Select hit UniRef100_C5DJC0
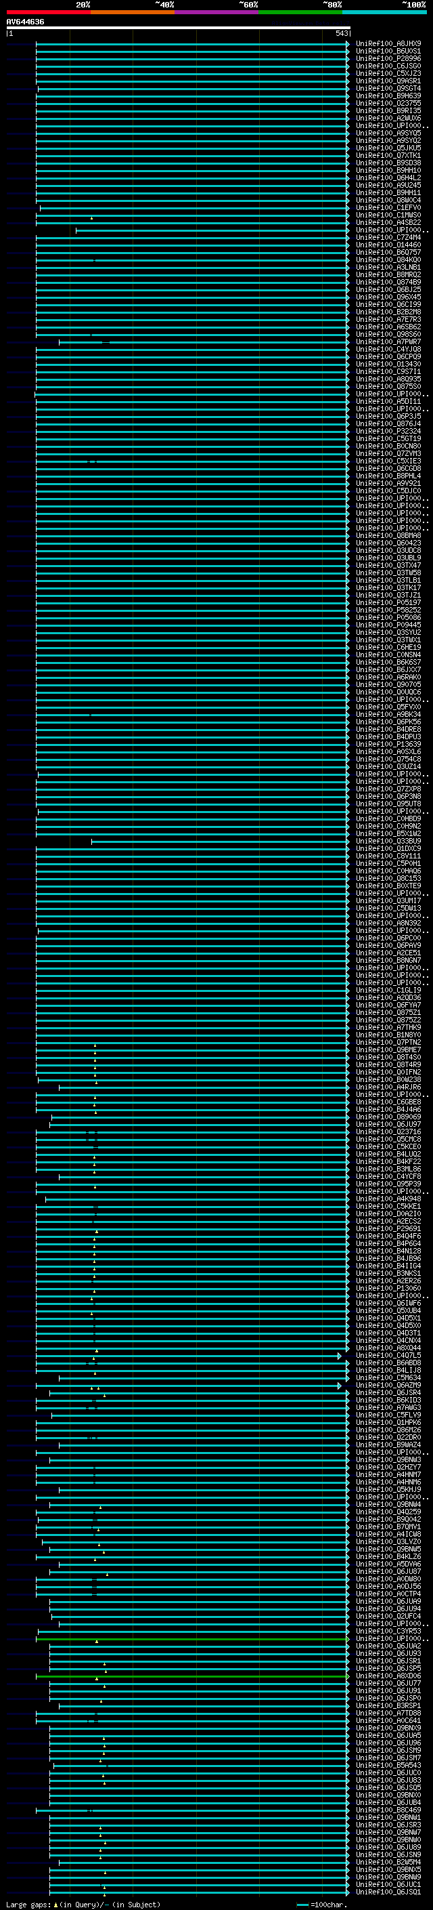 [388, 491]
